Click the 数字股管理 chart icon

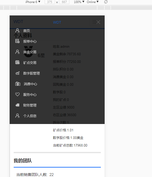coord(17,73)
